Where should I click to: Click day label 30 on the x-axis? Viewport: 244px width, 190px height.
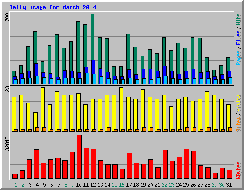[222, 185]
